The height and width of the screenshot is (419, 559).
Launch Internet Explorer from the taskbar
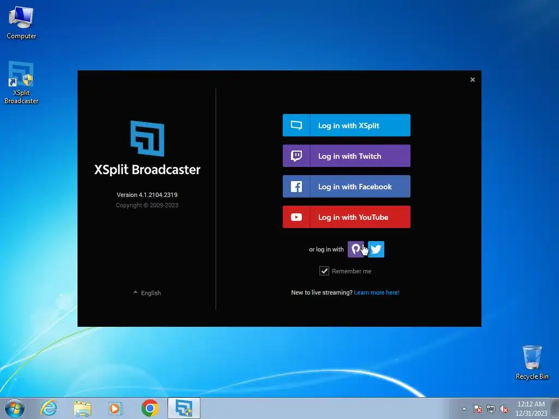coord(49,408)
